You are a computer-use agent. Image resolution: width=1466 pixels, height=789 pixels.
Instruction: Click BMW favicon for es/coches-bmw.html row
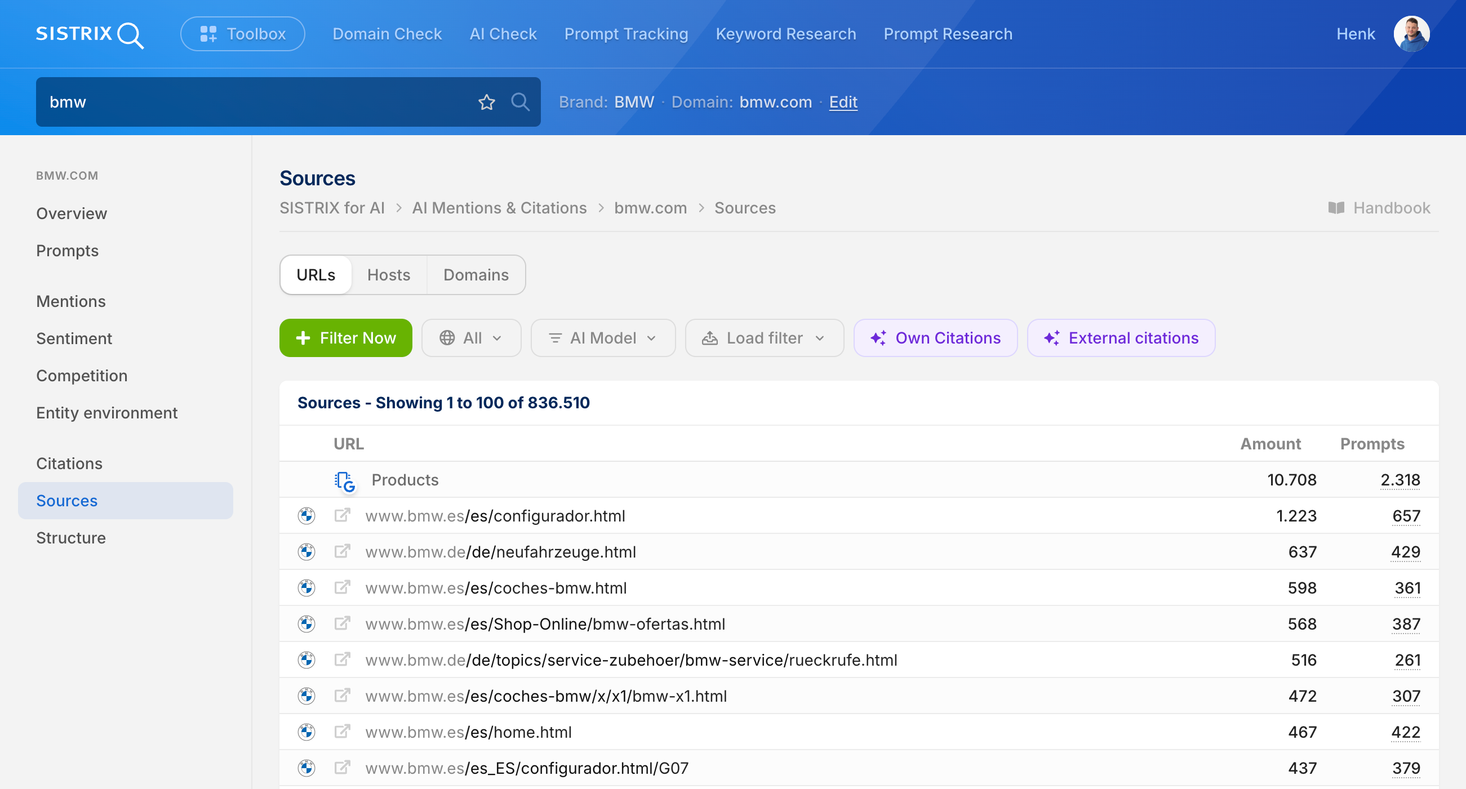[306, 587]
